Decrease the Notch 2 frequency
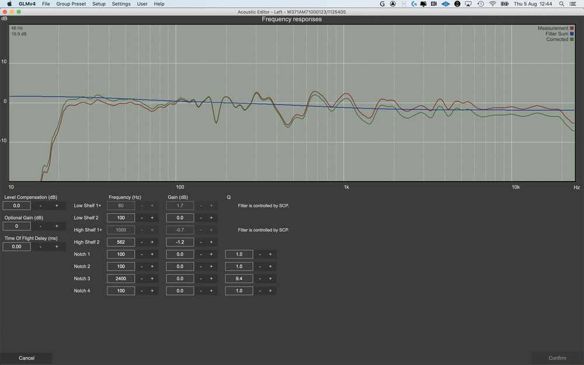This screenshot has height=365, width=584. pos(141,266)
